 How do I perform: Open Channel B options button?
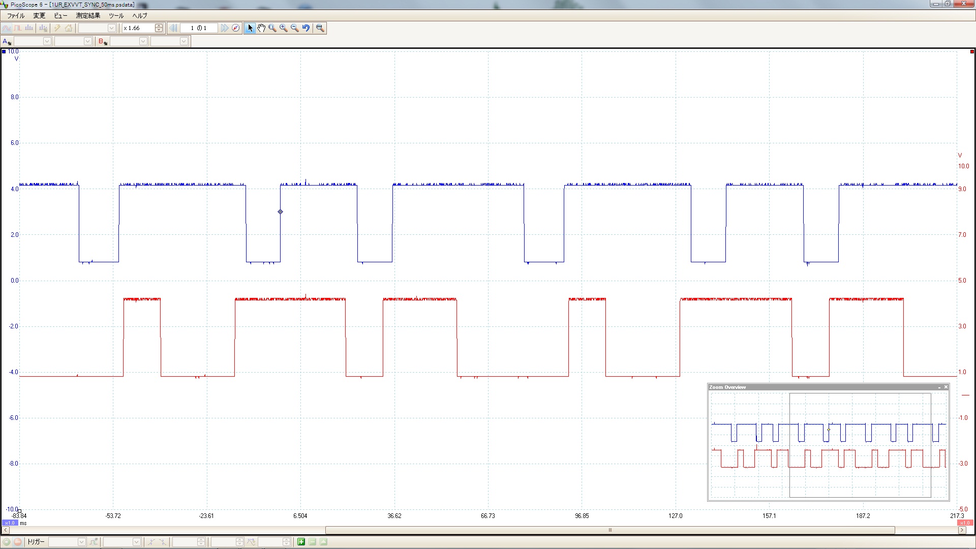tap(103, 41)
